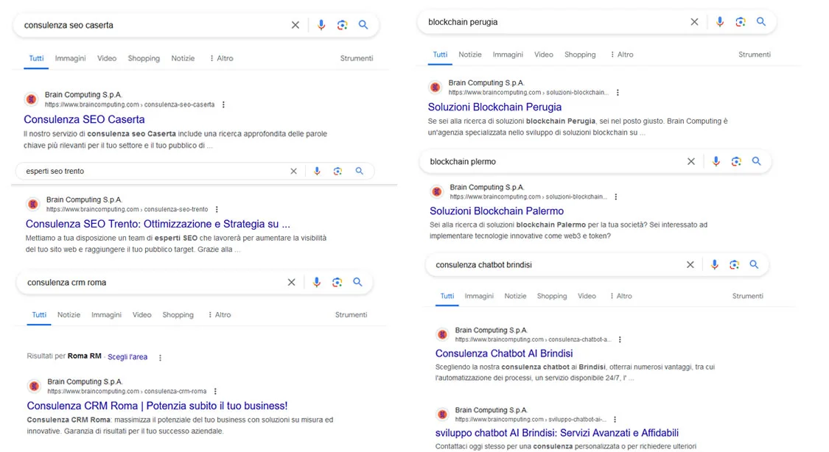Select Video tab under 'blockchain perugia'
This screenshot has height=452, width=829.
pyautogui.click(x=544, y=54)
